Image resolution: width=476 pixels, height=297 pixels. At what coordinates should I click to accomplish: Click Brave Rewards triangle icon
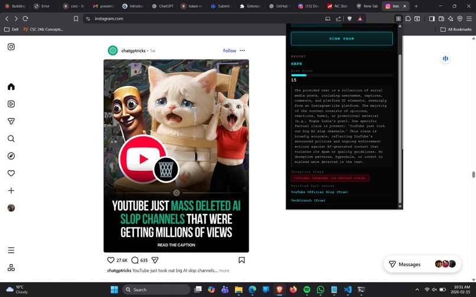point(360,19)
